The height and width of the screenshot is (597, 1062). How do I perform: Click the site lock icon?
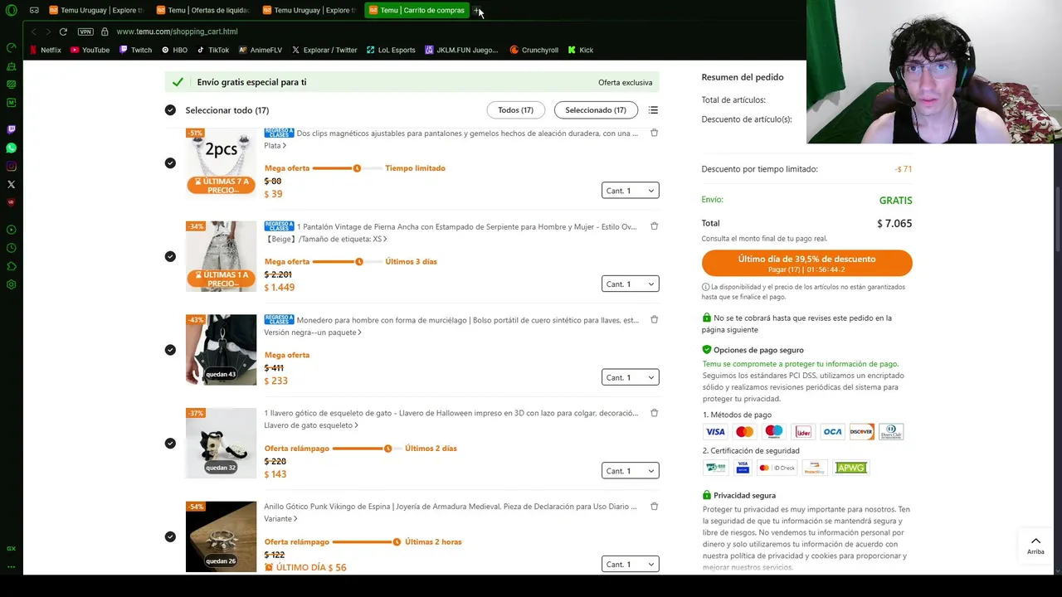105,32
